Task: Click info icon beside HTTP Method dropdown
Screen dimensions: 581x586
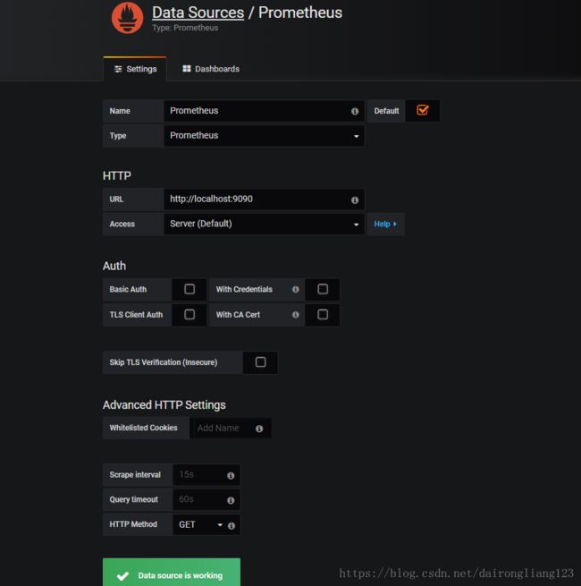Action: [232, 525]
